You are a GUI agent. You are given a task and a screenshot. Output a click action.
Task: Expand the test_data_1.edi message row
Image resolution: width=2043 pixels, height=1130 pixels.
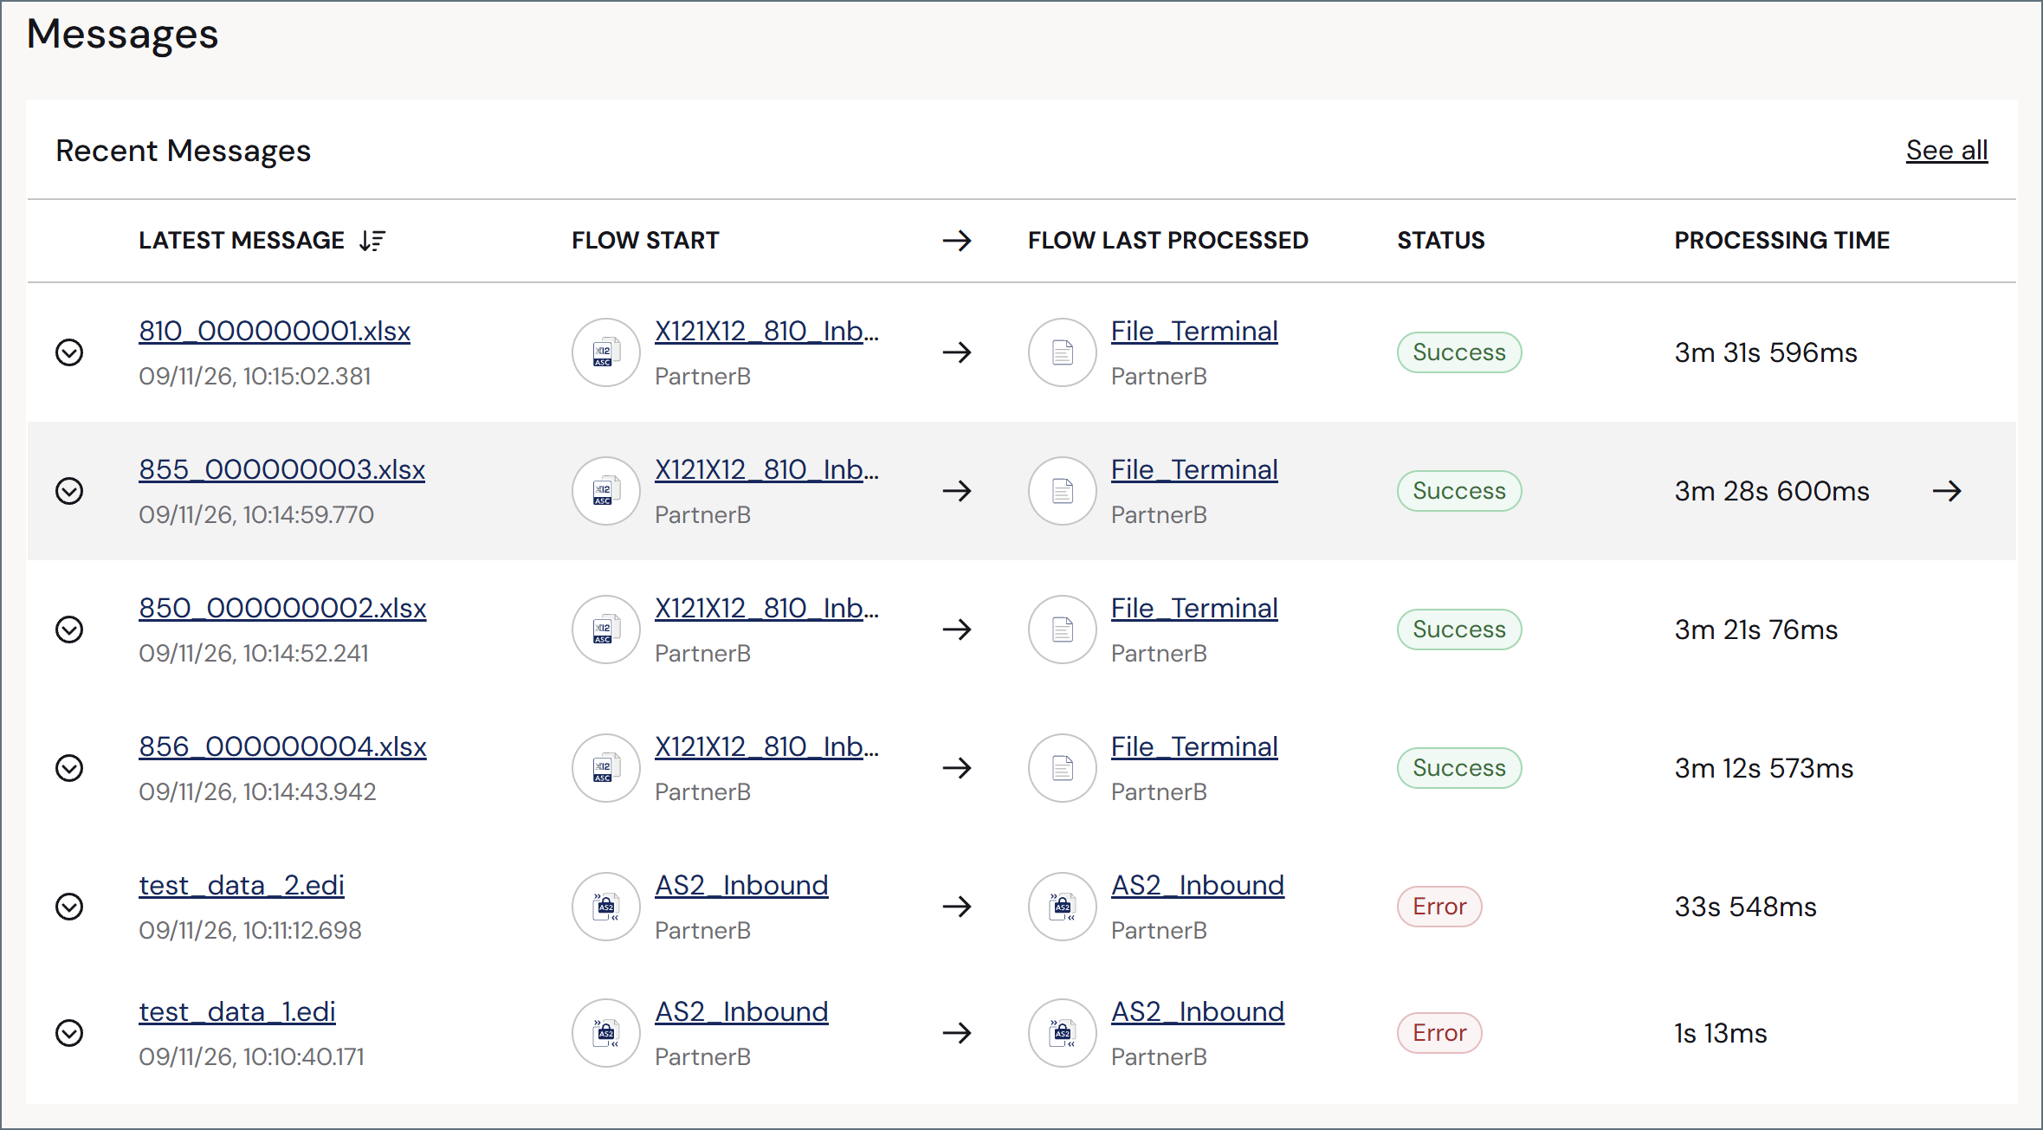coord(69,1033)
